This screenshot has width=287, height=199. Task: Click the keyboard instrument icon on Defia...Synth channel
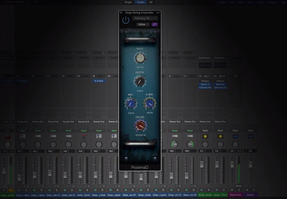(83, 136)
